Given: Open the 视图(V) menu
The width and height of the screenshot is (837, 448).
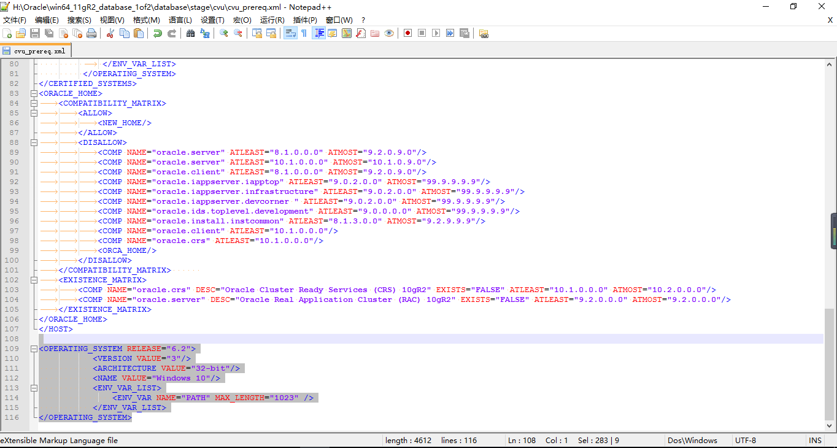Looking at the screenshot, I should pyautogui.click(x=112, y=20).
